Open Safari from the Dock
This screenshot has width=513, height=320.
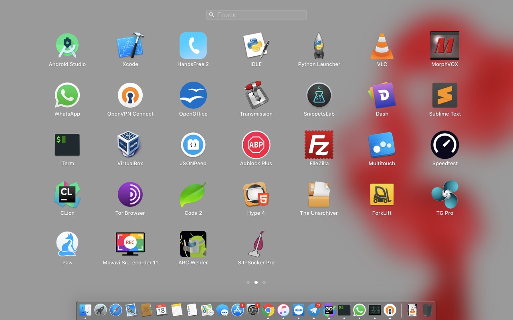[116, 310]
